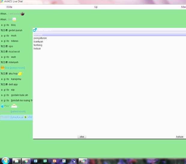Select 'tentang' from the menu list
186x164 pixels.
click(38, 45)
